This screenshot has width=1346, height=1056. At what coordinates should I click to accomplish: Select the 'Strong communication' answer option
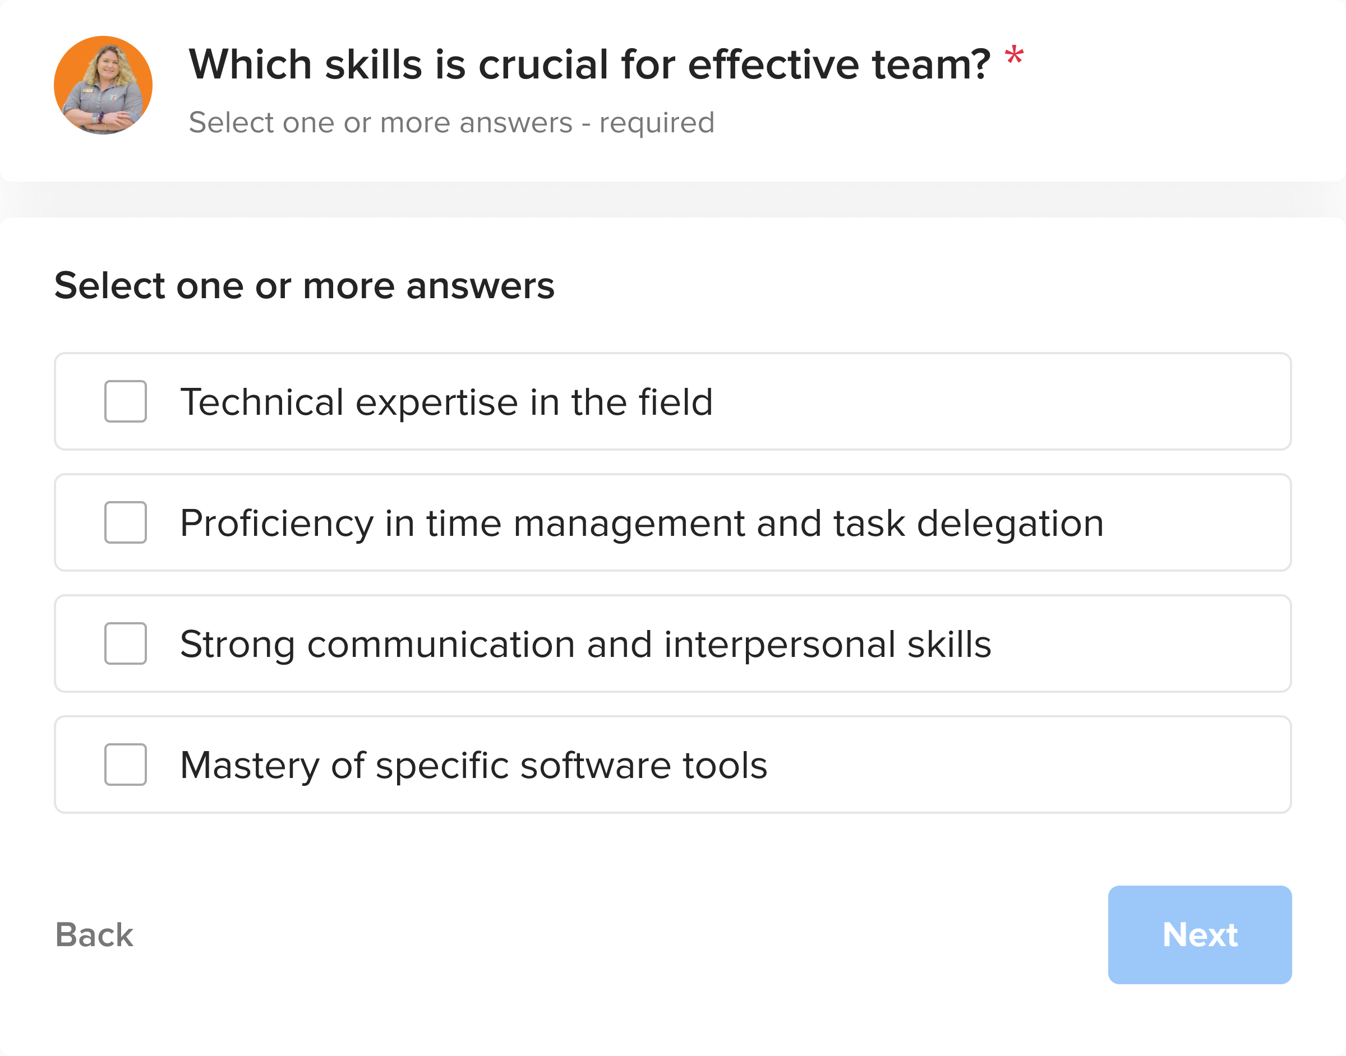[x=585, y=643]
